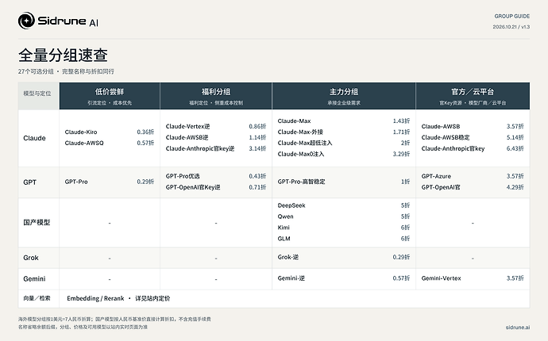
Task: Click the 3.29折 discount value
Action: pos(401,154)
